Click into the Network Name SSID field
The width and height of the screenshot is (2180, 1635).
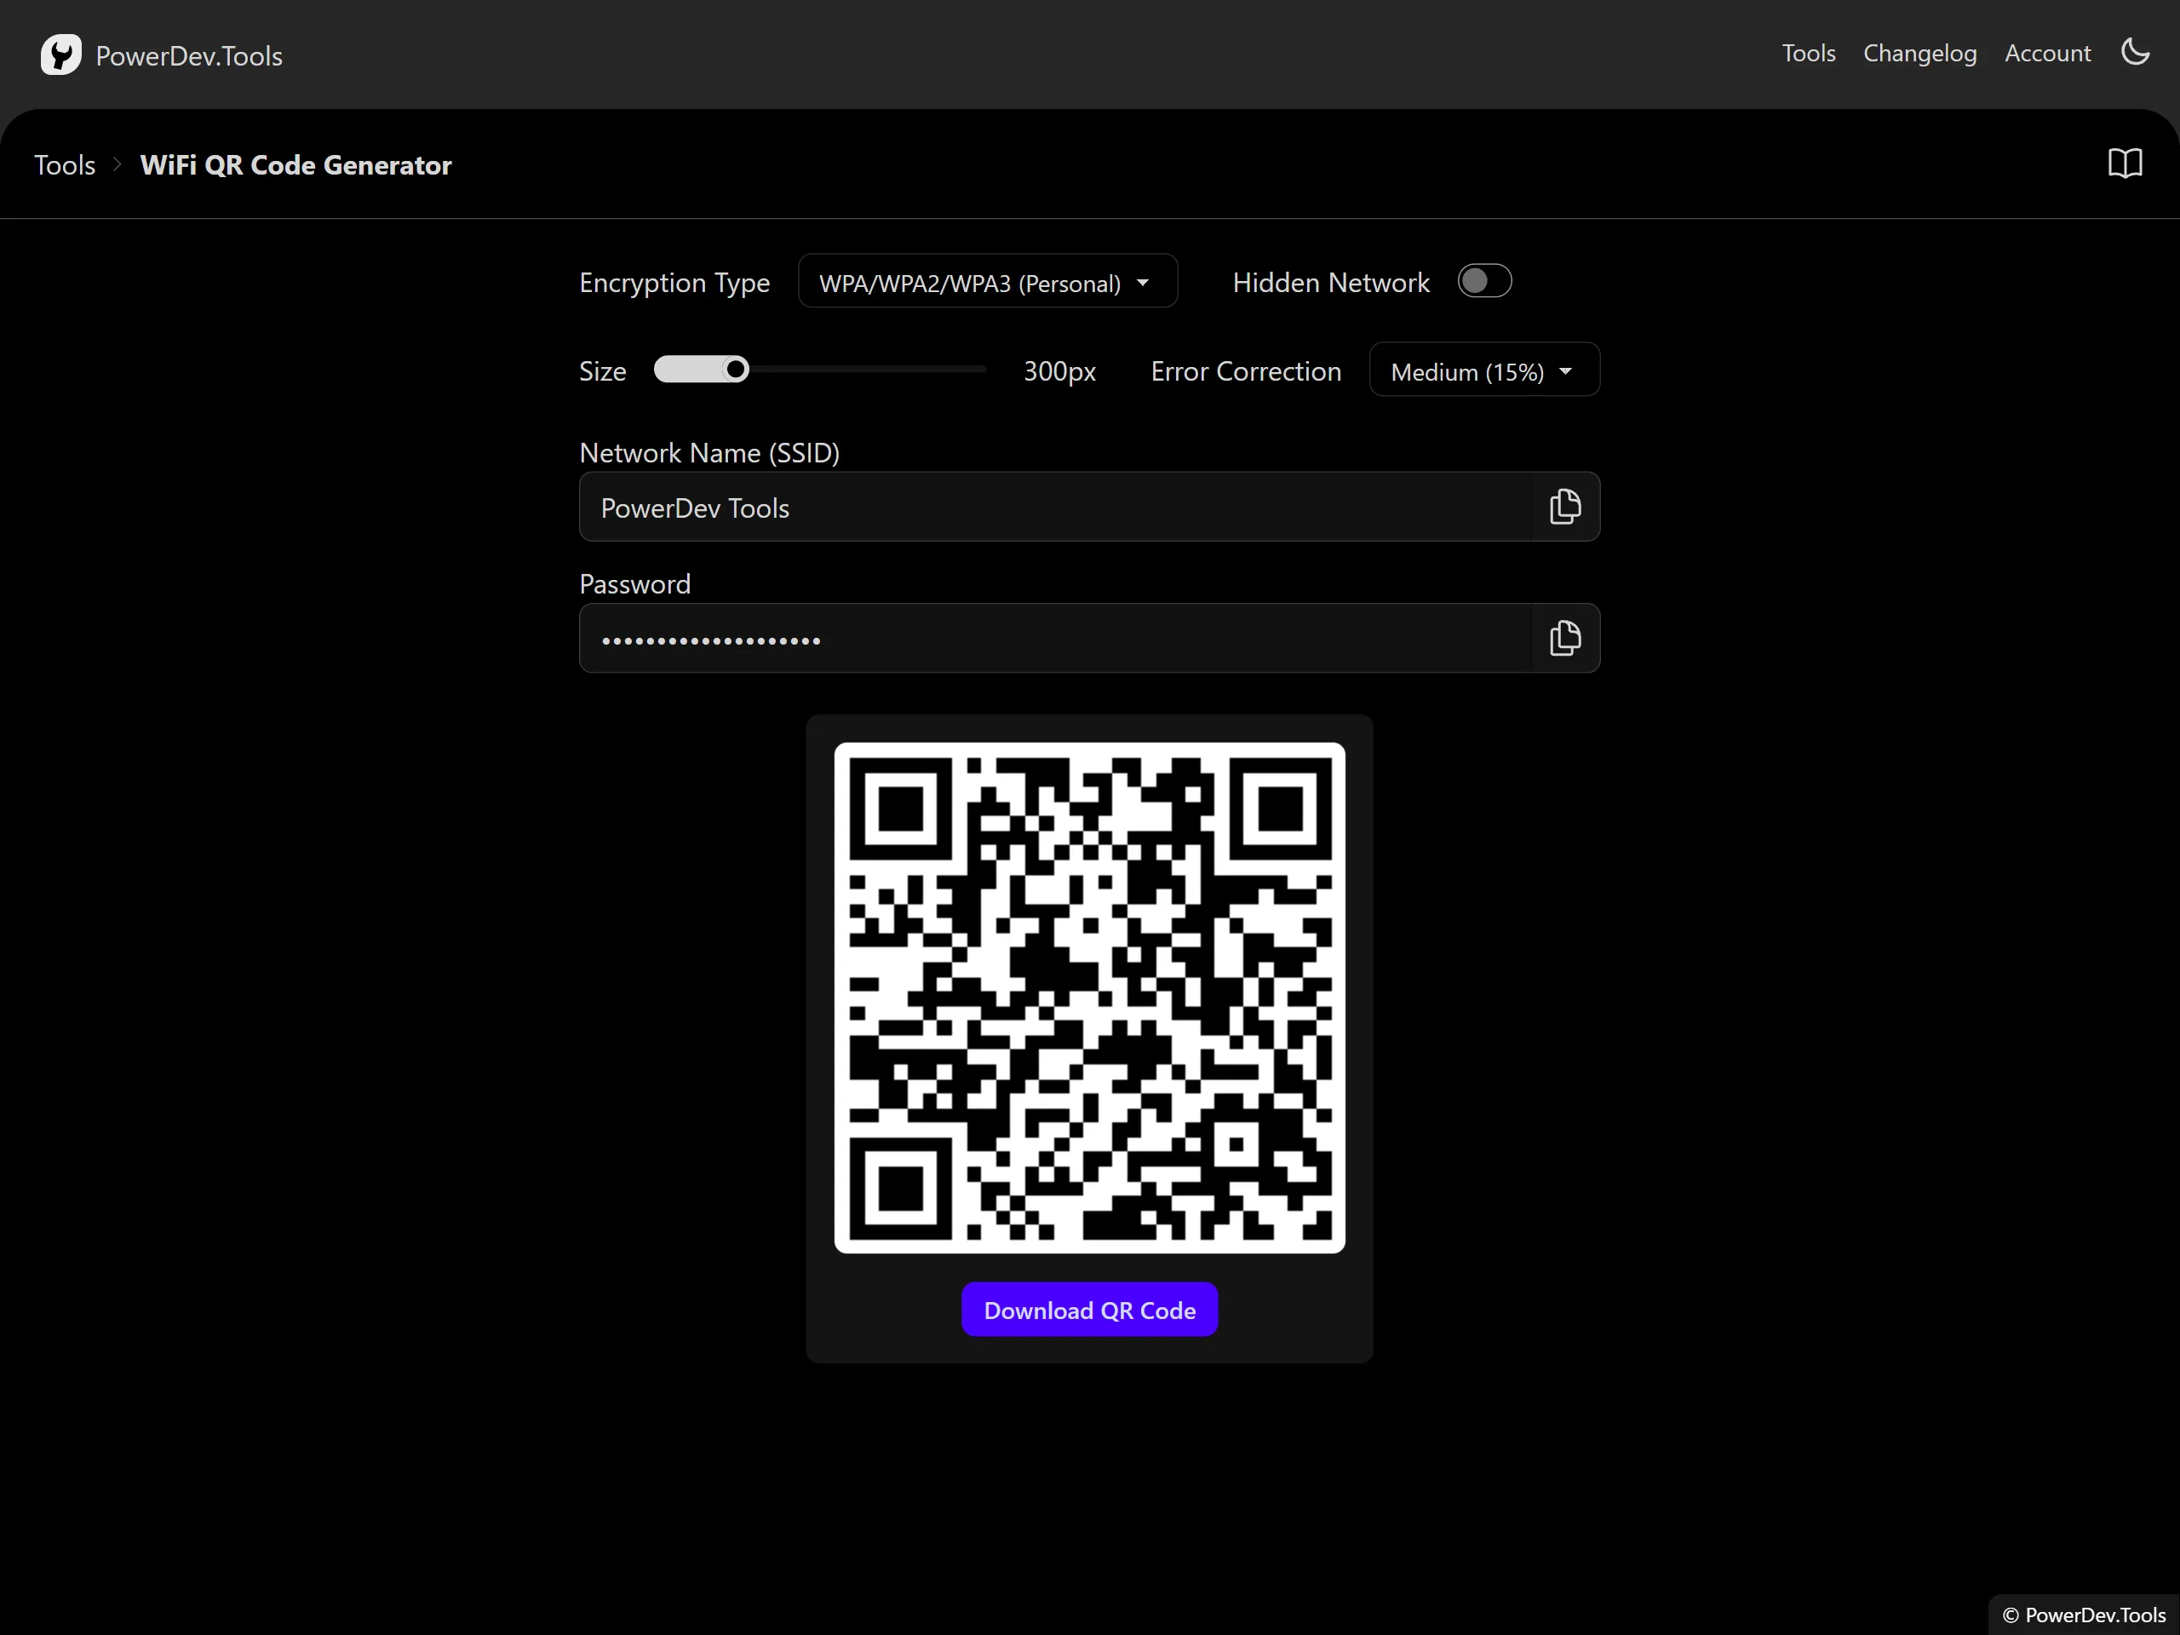(1054, 508)
